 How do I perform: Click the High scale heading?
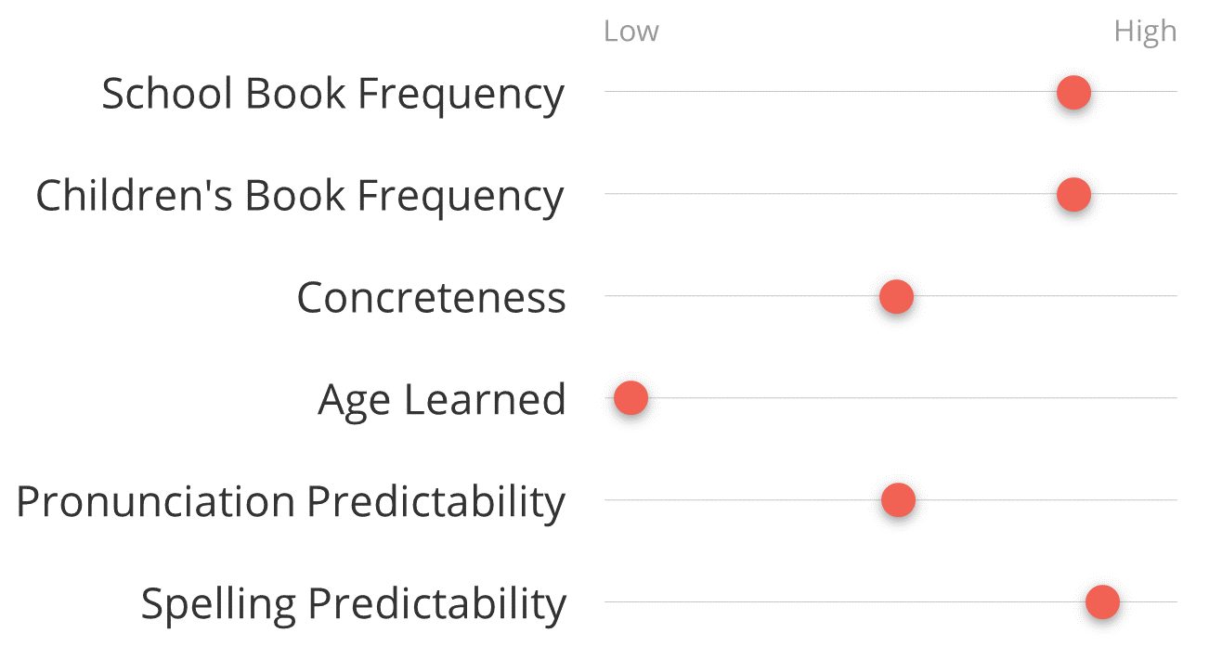1145,32
